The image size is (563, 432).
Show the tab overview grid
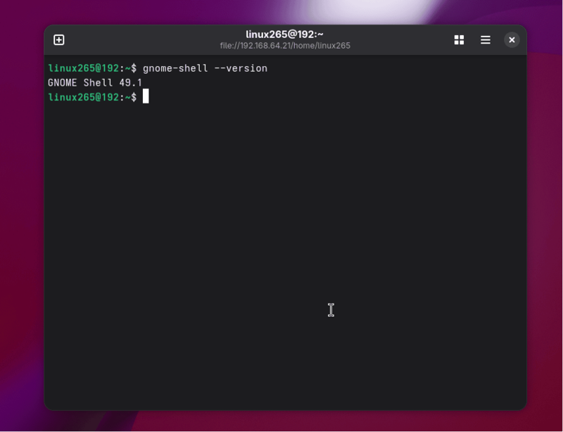pos(459,40)
